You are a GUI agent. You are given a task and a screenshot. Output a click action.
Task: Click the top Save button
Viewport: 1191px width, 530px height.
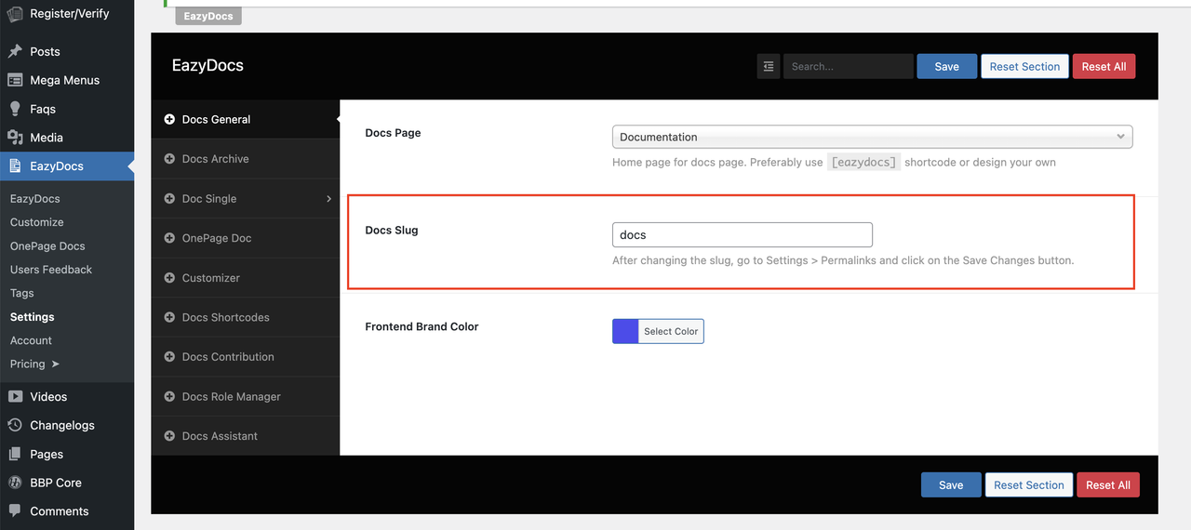point(947,66)
